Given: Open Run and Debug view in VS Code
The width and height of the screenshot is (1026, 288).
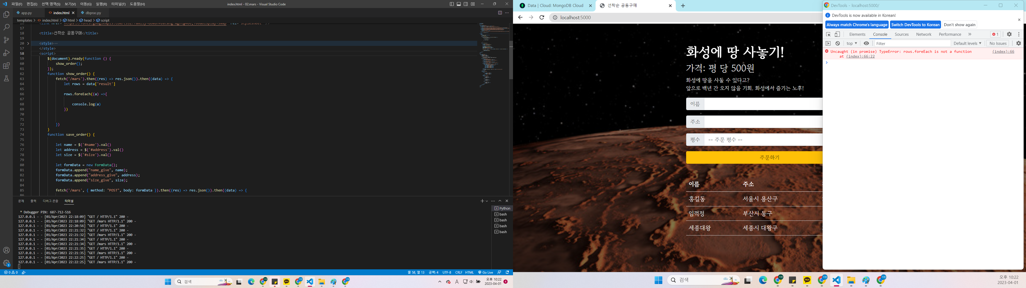Looking at the screenshot, I should [x=6, y=53].
